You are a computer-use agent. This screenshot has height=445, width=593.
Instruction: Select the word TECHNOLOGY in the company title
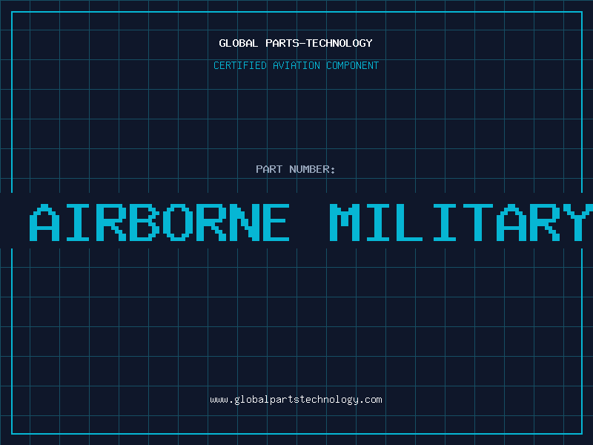click(339, 43)
